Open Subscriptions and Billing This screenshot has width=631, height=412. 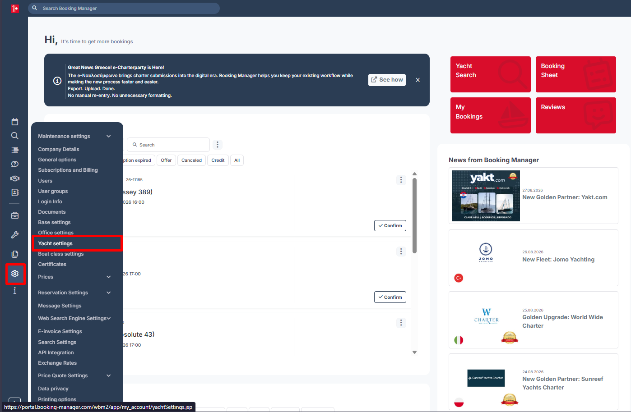click(68, 170)
